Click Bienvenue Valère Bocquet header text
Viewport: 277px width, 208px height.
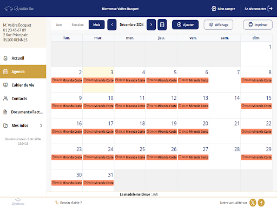click(120, 9)
